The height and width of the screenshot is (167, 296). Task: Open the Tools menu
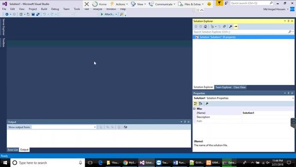coord(77,9)
